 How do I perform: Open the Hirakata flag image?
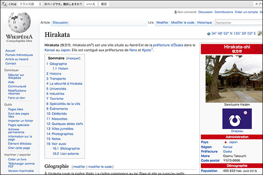tap(231, 118)
